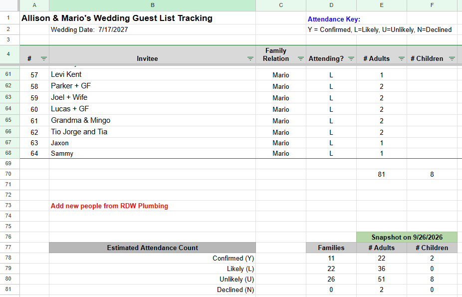Select the children total 8 in row 70
The width and height of the screenshot is (462, 297).
pos(432,174)
